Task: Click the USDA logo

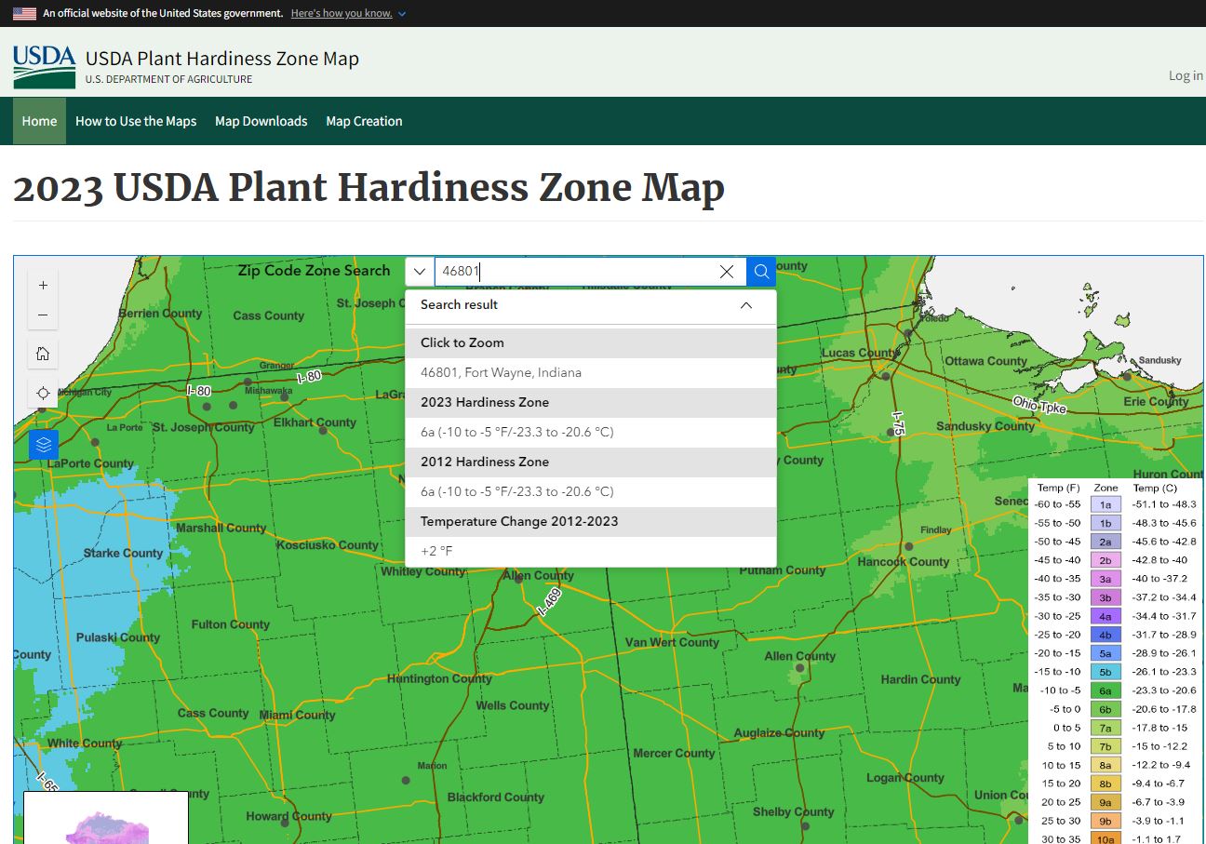Action: click(x=45, y=66)
